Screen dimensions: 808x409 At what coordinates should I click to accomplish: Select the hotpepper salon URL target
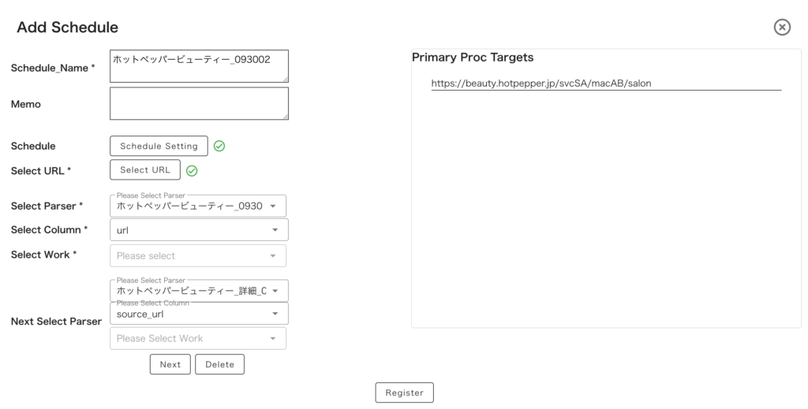pos(541,83)
